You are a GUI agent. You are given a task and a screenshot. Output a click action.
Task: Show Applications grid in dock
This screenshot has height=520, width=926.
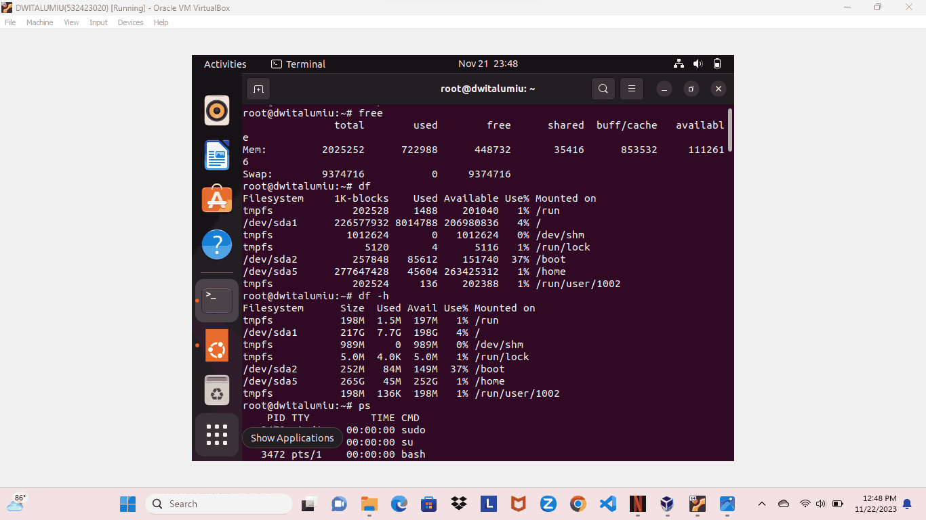217,435
